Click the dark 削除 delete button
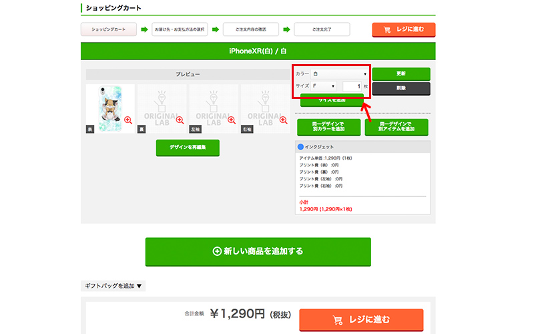This screenshot has width=534, height=334. coord(401,89)
